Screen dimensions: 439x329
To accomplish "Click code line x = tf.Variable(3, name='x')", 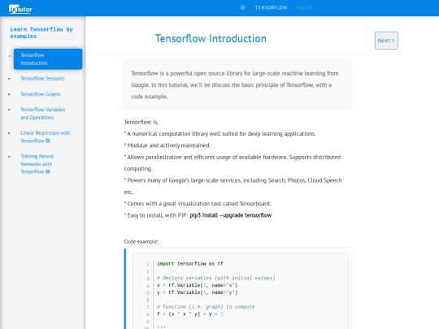I will tap(197, 285).
